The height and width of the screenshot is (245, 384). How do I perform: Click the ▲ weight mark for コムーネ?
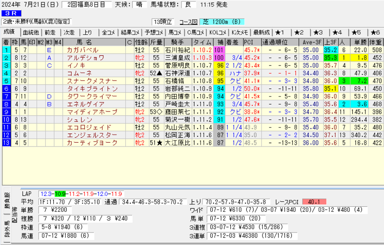coord(159,73)
